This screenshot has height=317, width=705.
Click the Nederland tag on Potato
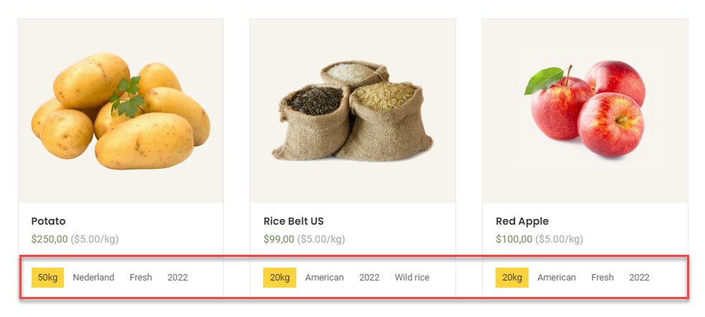click(x=93, y=278)
